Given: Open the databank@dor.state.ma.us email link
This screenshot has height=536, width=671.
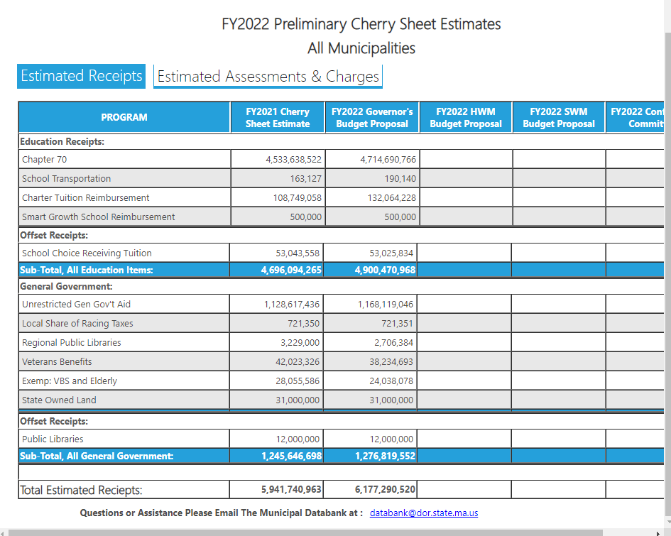Looking at the screenshot, I should [x=423, y=513].
